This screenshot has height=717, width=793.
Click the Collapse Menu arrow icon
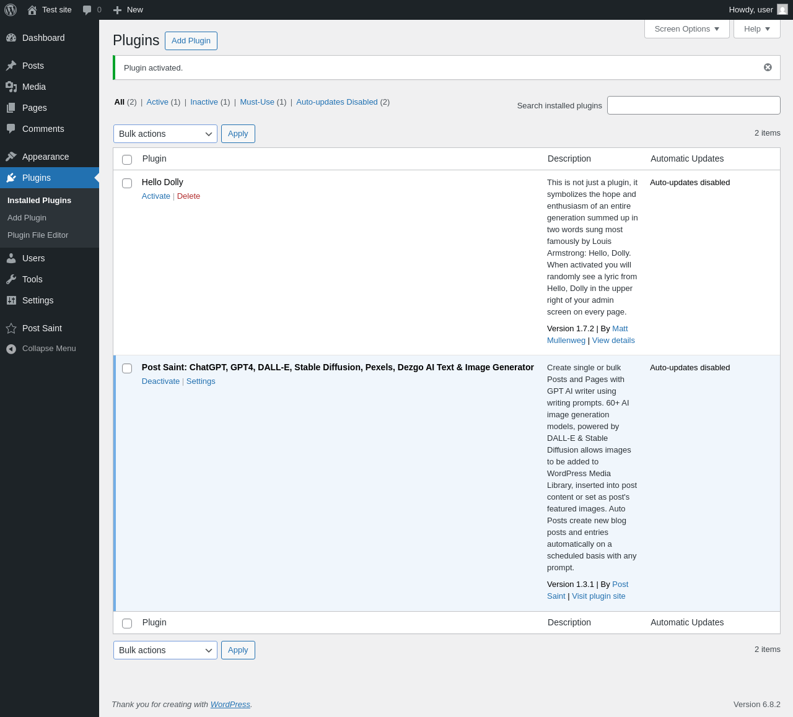[x=11, y=349]
